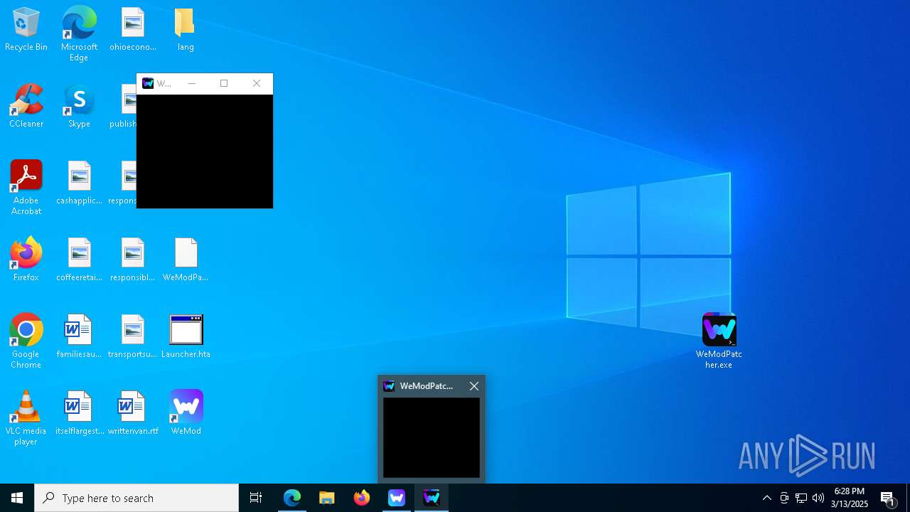The image size is (910, 512).
Task: Open Firefox from the taskbar
Action: (362, 498)
